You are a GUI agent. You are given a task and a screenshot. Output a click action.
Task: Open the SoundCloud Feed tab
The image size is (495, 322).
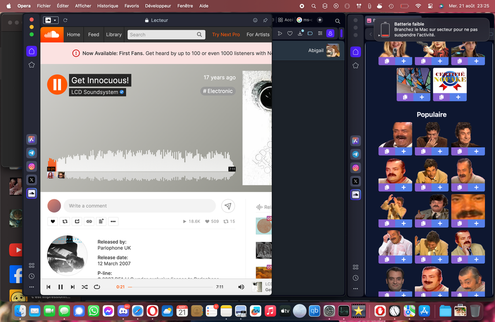point(93,34)
